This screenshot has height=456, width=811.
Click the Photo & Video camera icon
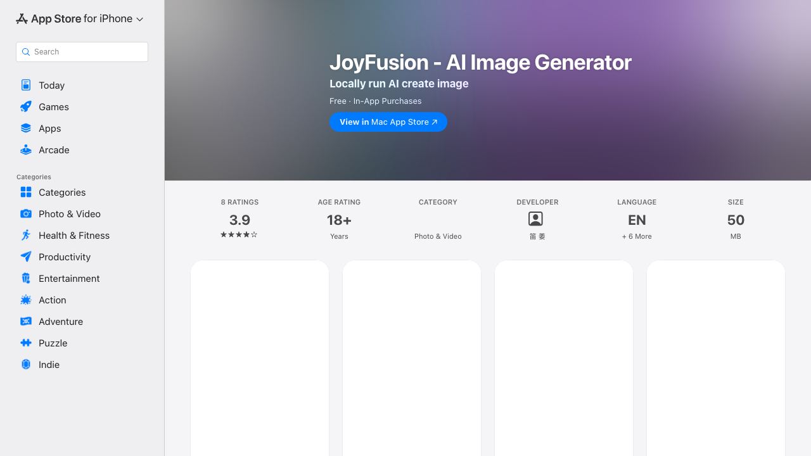pos(26,213)
